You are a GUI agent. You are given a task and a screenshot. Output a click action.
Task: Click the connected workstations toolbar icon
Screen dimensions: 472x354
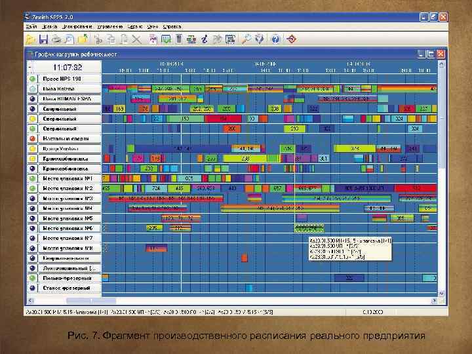coord(191,39)
